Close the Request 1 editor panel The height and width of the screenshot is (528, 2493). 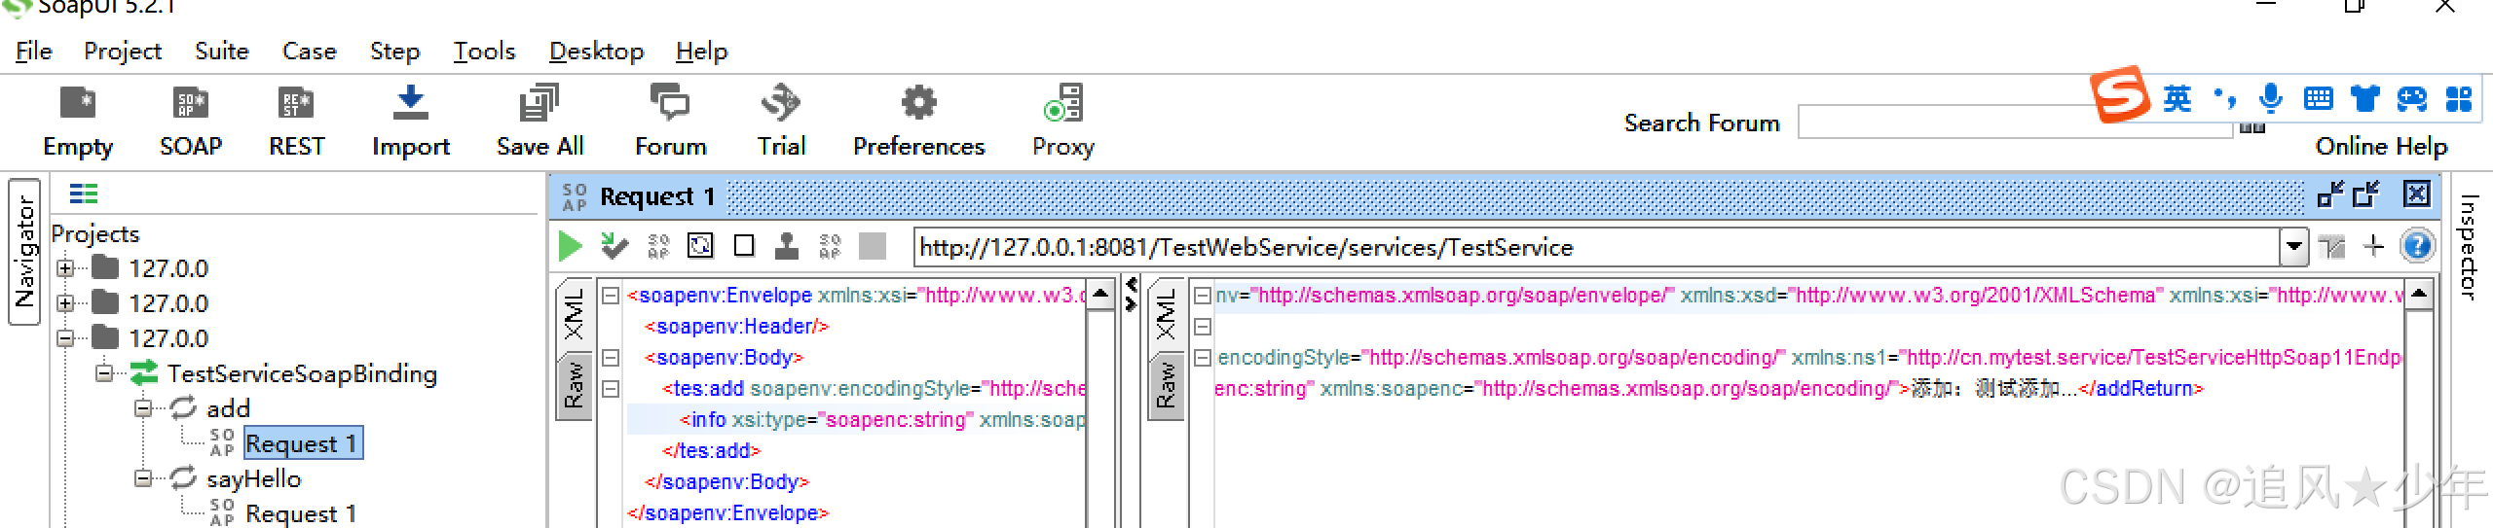coord(2416,194)
